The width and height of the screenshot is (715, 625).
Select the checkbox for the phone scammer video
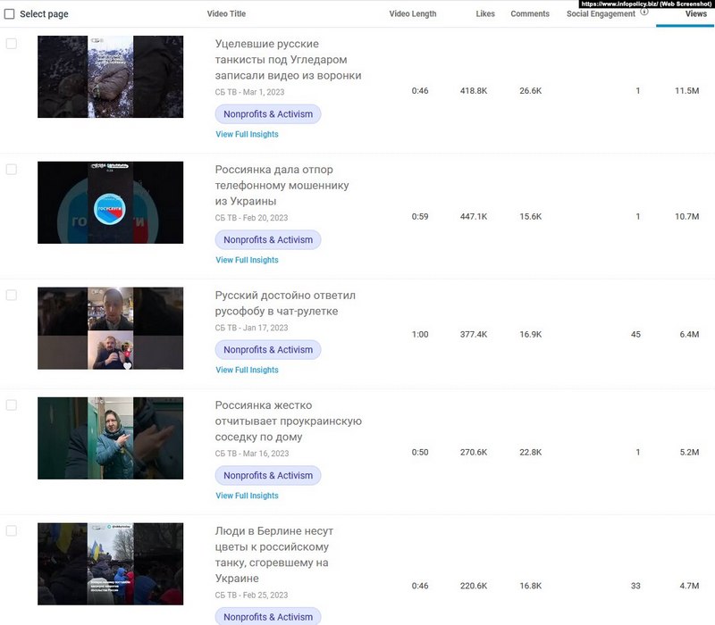tap(12, 170)
